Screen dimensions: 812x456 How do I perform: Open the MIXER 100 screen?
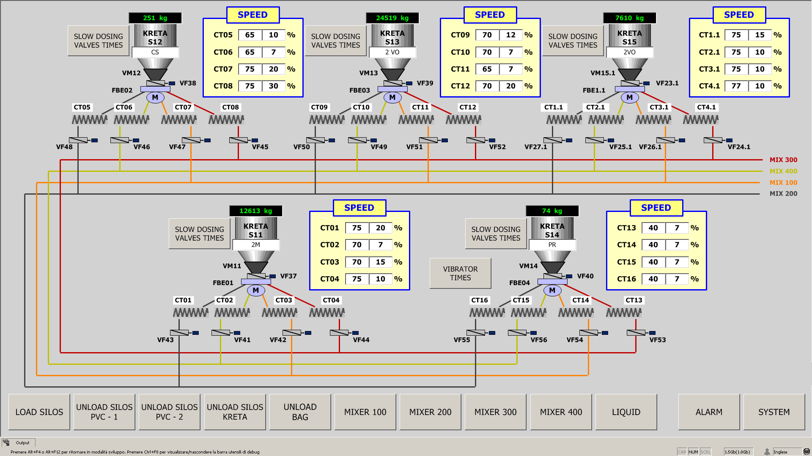(365, 412)
